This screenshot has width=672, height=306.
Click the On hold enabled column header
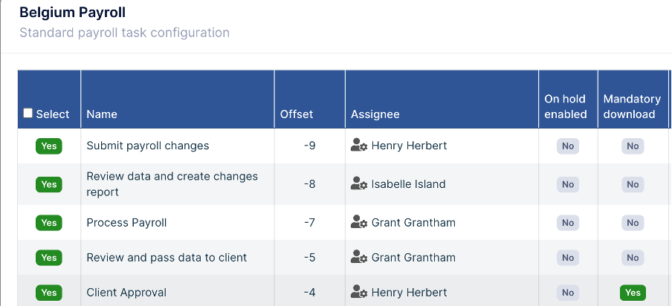pyautogui.click(x=565, y=106)
